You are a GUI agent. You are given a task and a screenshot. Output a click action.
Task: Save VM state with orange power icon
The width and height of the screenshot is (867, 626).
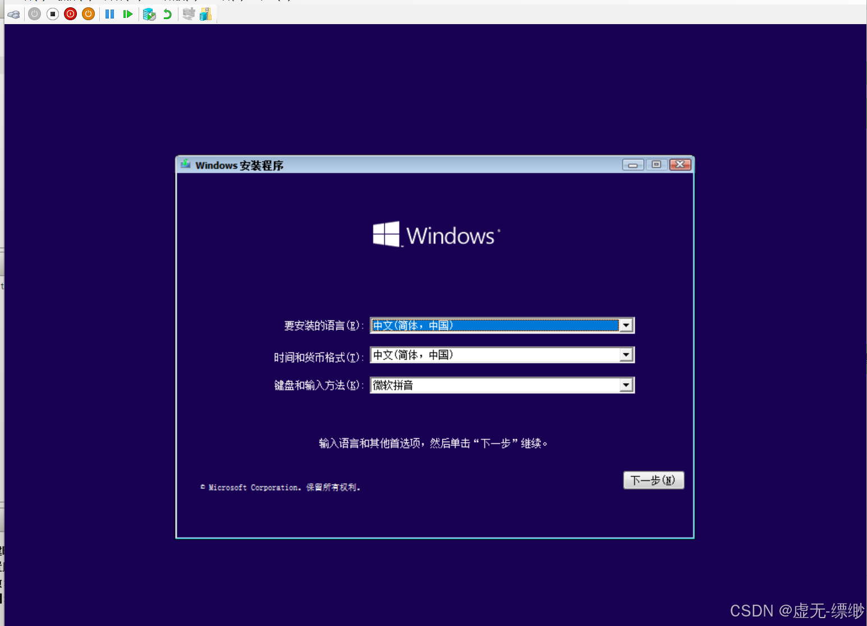click(89, 14)
